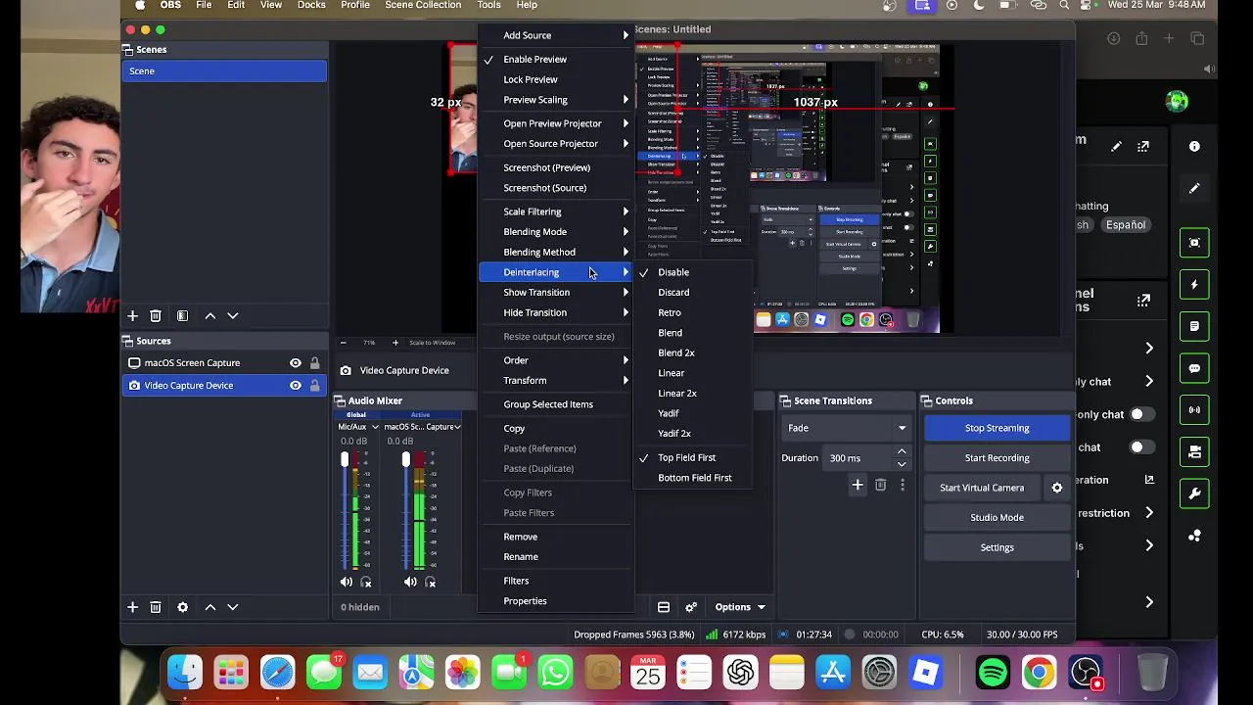Open the Options dropdown in the audio mixer
The width and height of the screenshot is (1253, 705).
739,607
